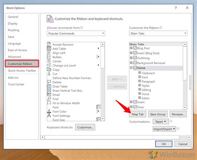Screen dimensions: 197x160
Task: Click OK to confirm options
Action: tap(164, 144)
